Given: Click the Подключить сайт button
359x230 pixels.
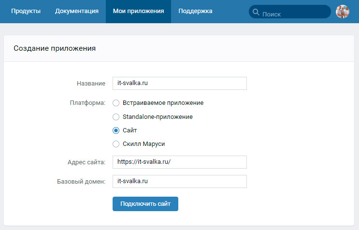Looking at the screenshot, I should point(145,204).
